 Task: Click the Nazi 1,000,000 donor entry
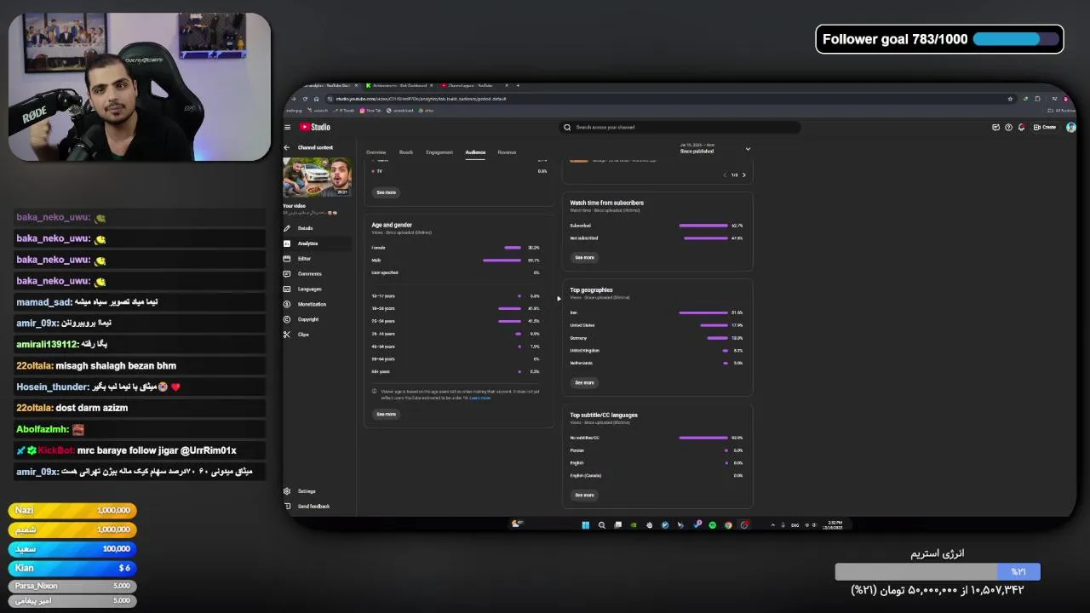click(72, 511)
